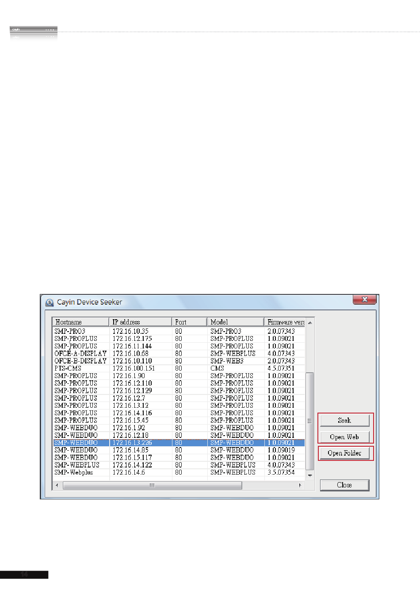The height and width of the screenshot is (595, 420).
Task: Click the highlighted row 172.16.13.226
Action: tap(179, 443)
